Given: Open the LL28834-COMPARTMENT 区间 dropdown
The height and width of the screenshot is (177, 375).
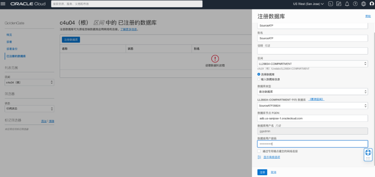Looking at the screenshot, I should coord(312,64).
